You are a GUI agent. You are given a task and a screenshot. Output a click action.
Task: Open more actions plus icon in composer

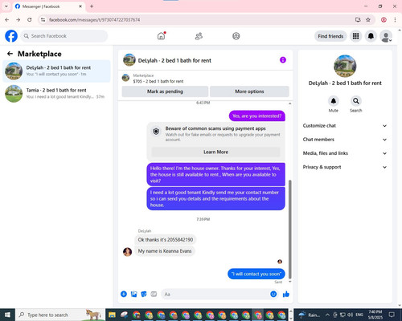[x=124, y=295]
